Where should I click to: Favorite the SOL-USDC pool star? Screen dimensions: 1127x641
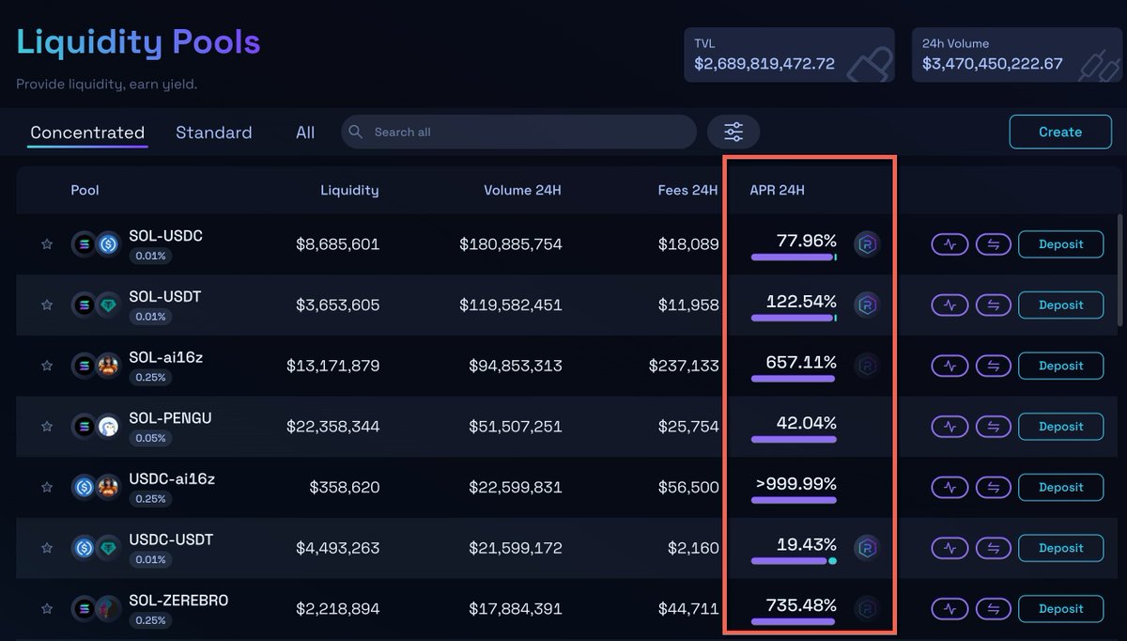47,244
